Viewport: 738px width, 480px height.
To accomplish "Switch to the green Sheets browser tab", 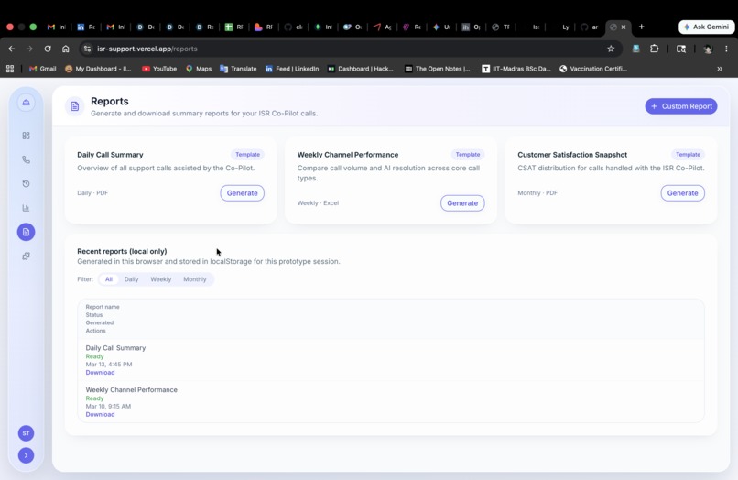I will [233, 27].
